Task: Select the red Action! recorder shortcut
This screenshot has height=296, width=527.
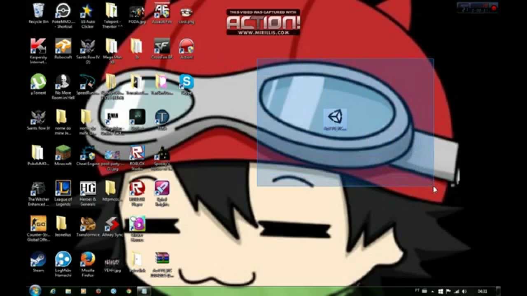Action: click(x=186, y=49)
